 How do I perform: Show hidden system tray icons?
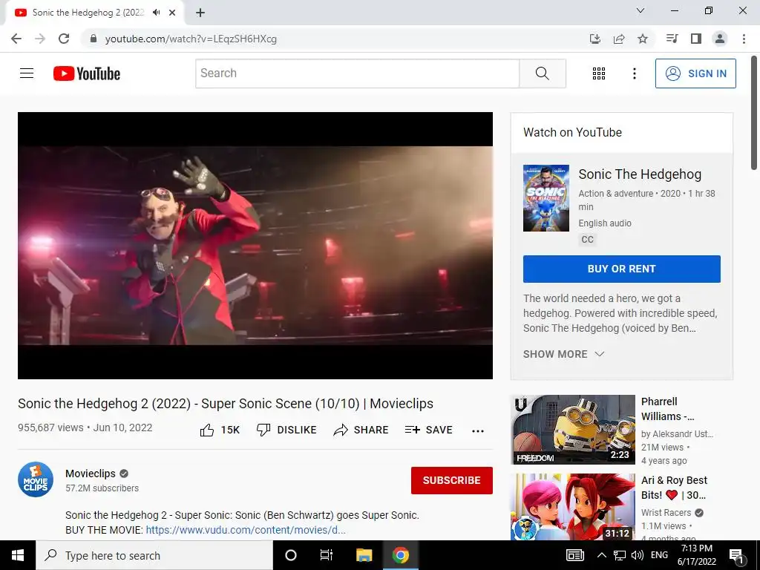pyautogui.click(x=601, y=555)
